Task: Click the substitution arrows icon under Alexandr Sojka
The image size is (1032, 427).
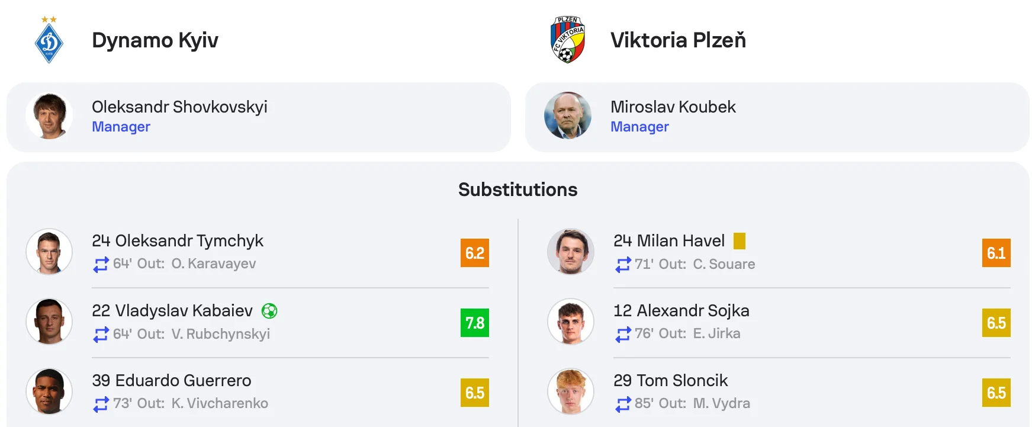Action: coord(623,334)
